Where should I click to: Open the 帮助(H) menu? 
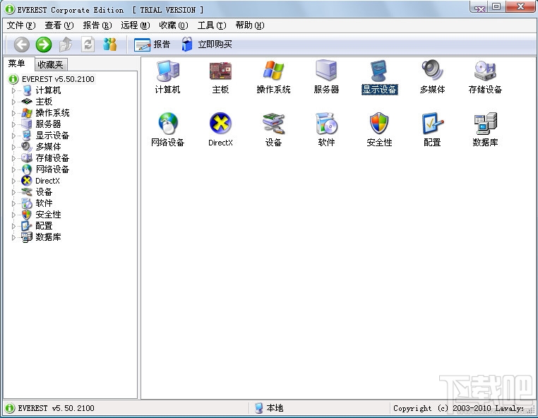[250, 25]
